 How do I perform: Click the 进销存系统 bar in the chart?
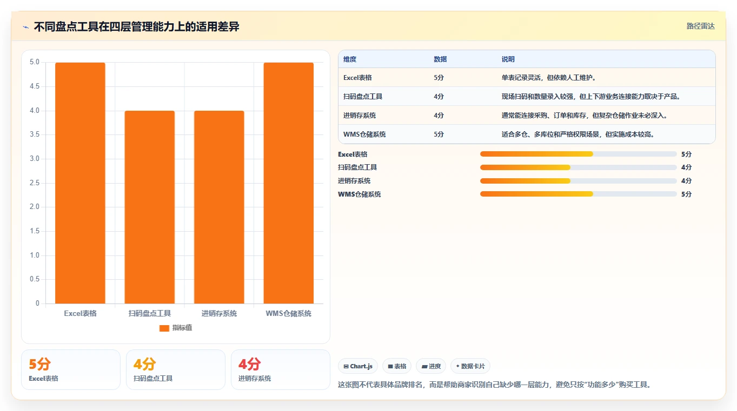[219, 207]
